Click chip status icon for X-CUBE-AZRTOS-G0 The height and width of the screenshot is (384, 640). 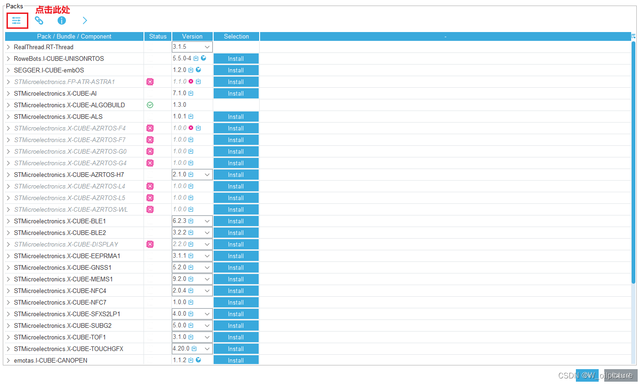coord(150,151)
